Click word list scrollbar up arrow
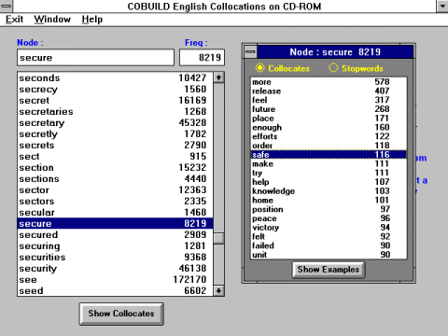 (x=218, y=77)
